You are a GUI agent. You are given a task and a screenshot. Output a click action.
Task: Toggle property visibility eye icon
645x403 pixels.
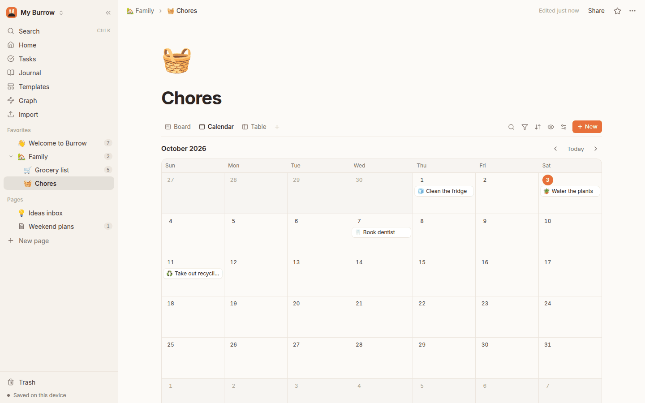[x=550, y=127]
